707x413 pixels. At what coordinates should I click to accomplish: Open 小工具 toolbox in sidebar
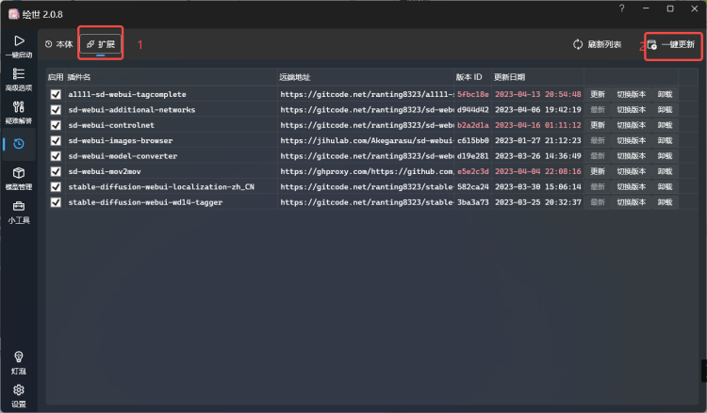18,211
